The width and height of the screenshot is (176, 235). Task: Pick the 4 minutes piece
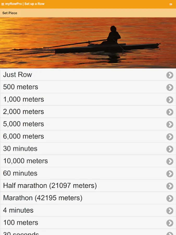(18, 210)
